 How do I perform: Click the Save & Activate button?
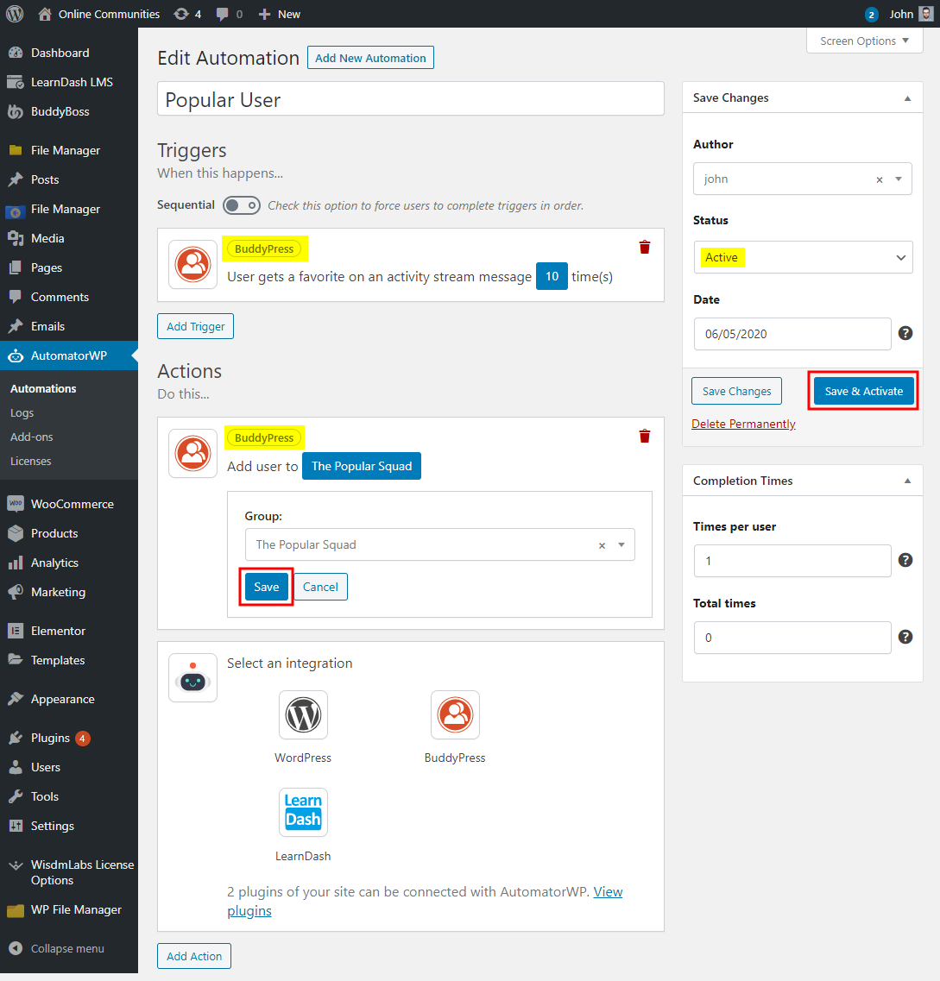tap(863, 390)
